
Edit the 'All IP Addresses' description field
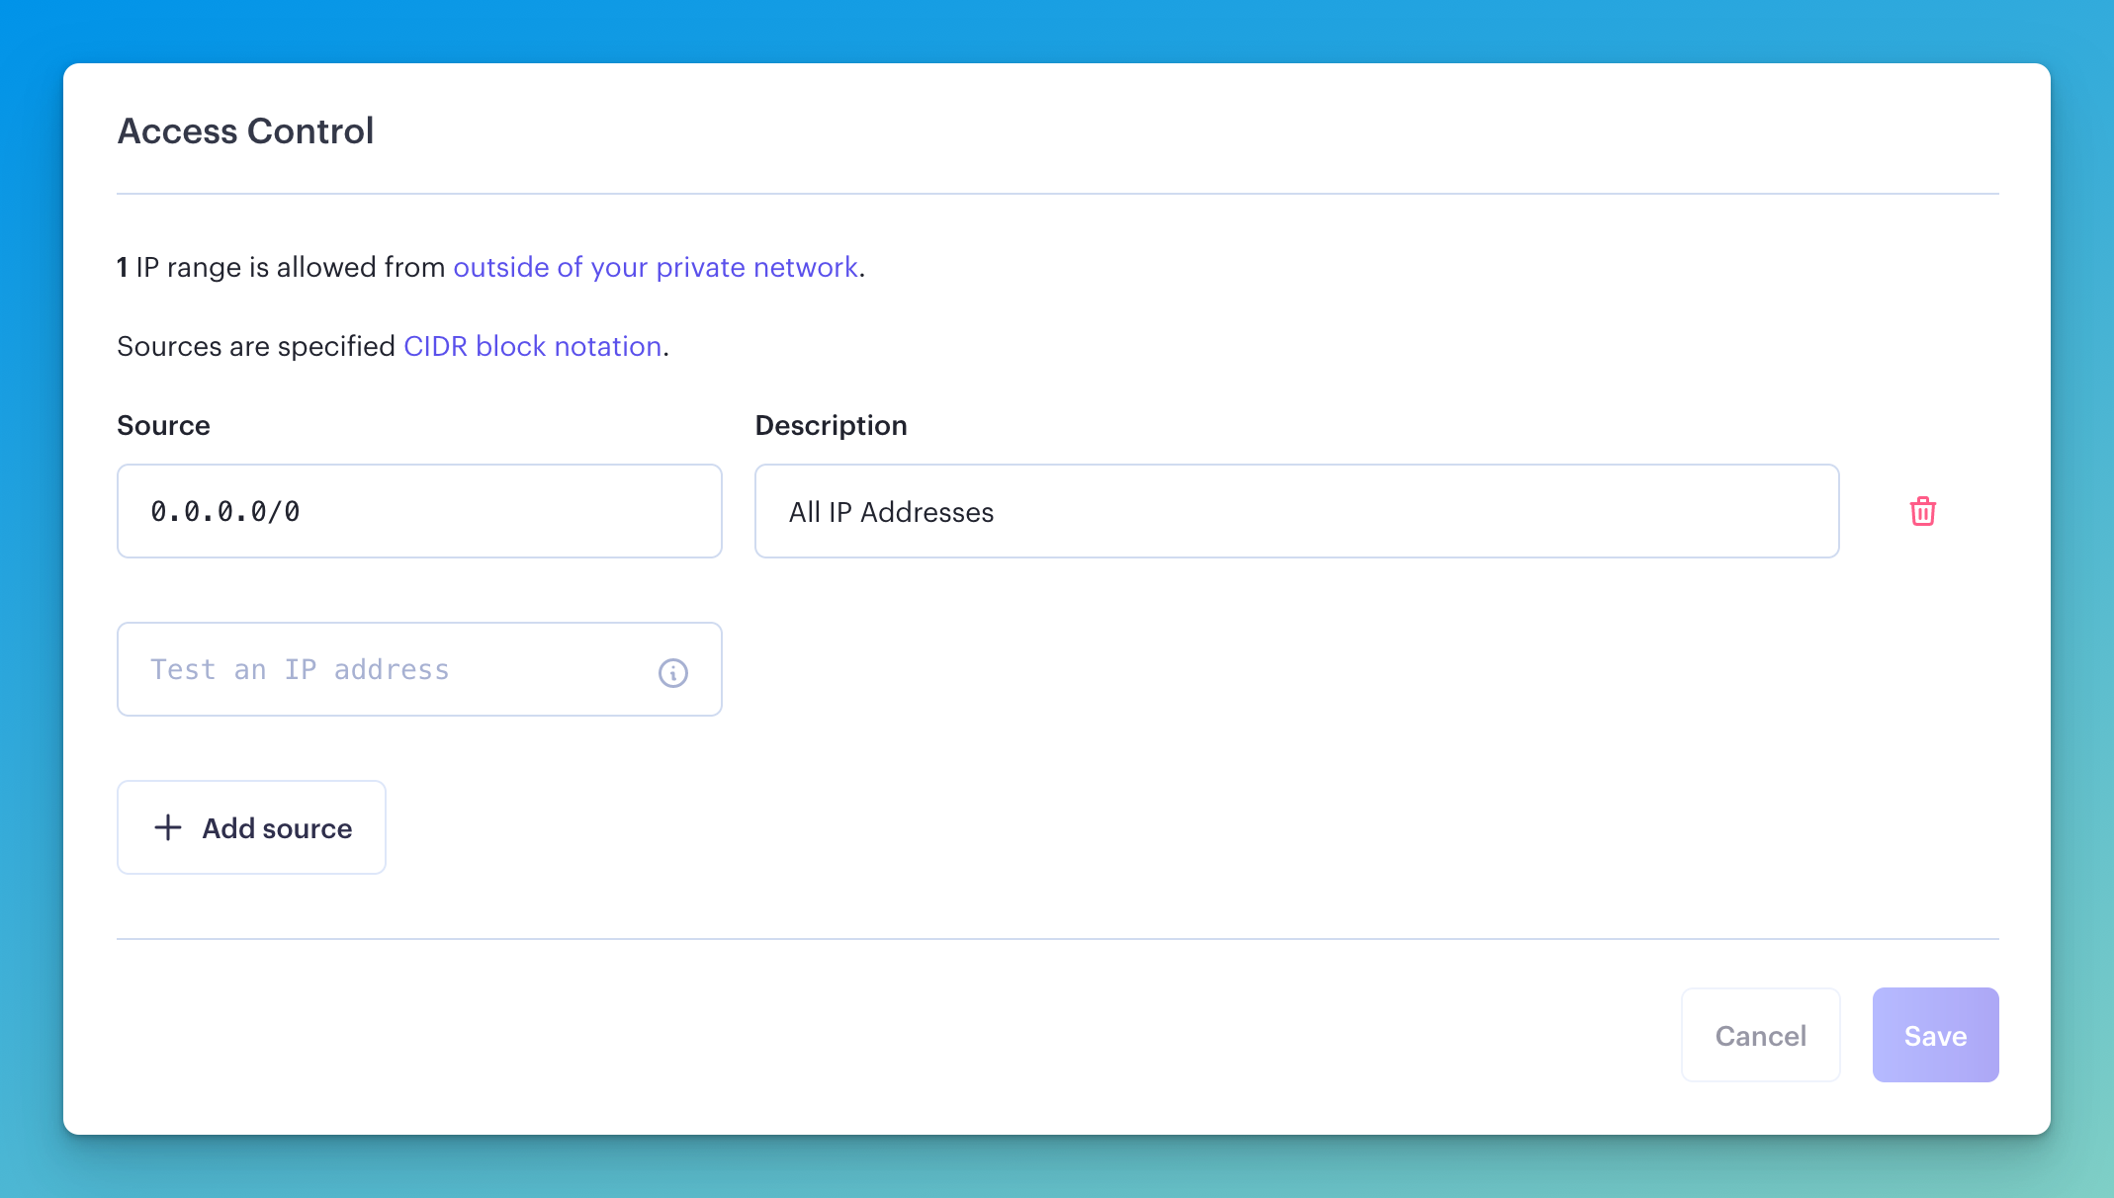click(1296, 511)
